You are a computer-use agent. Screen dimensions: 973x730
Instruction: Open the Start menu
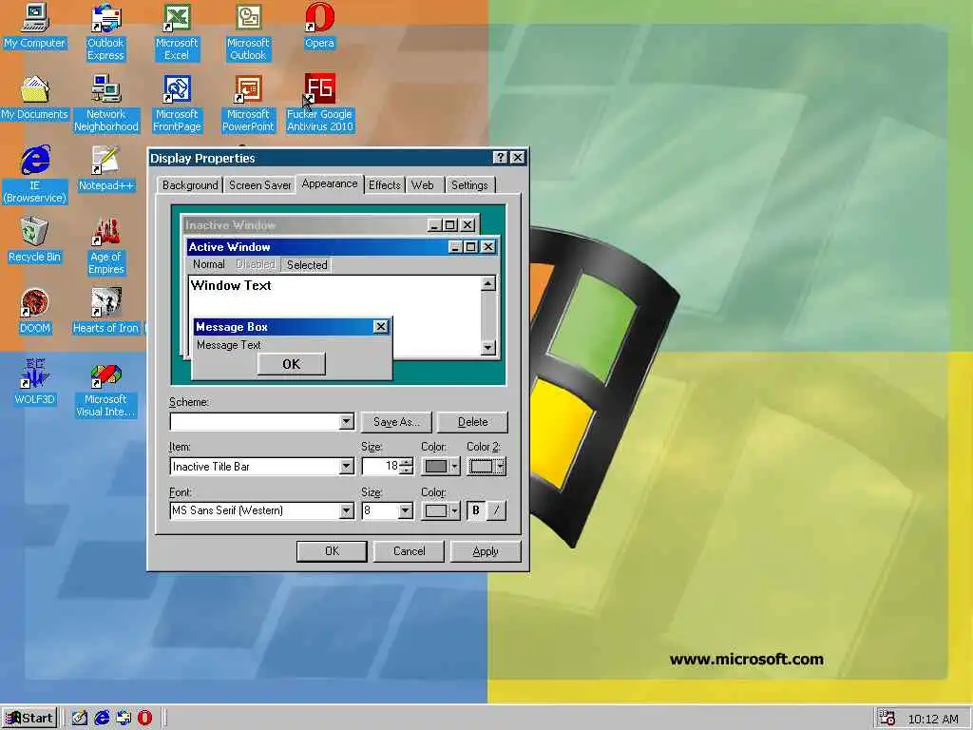coord(29,719)
